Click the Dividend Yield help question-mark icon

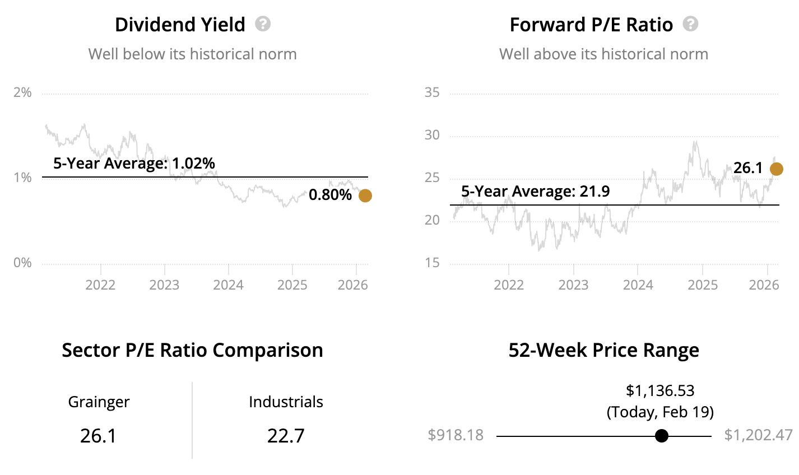pos(263,24)
